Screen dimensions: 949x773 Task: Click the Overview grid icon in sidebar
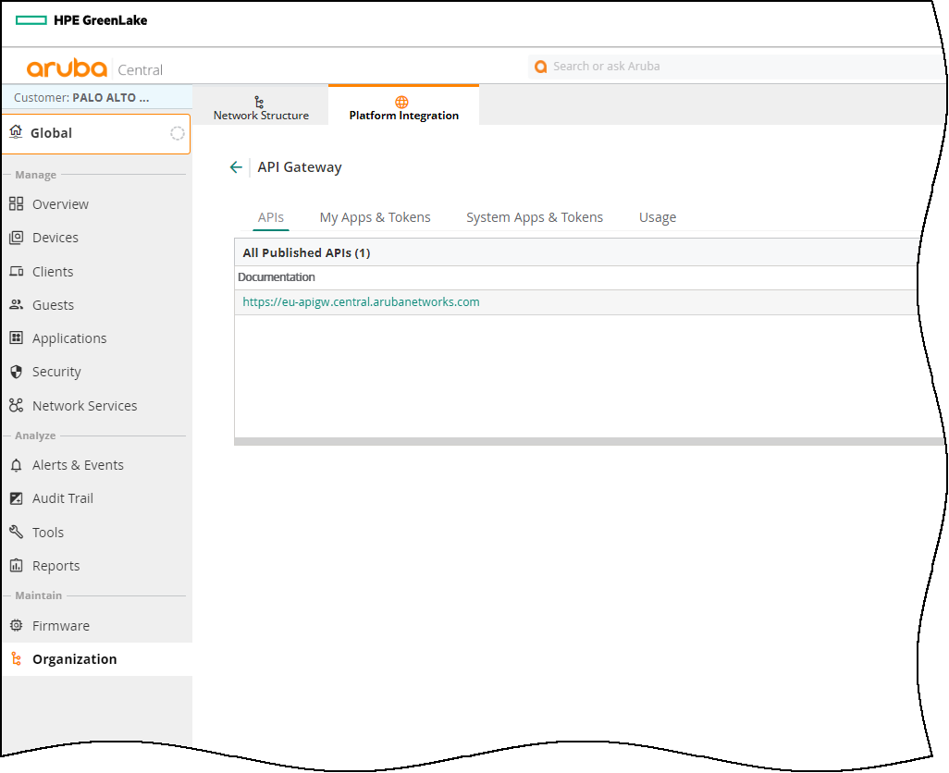tap(16, 204)
